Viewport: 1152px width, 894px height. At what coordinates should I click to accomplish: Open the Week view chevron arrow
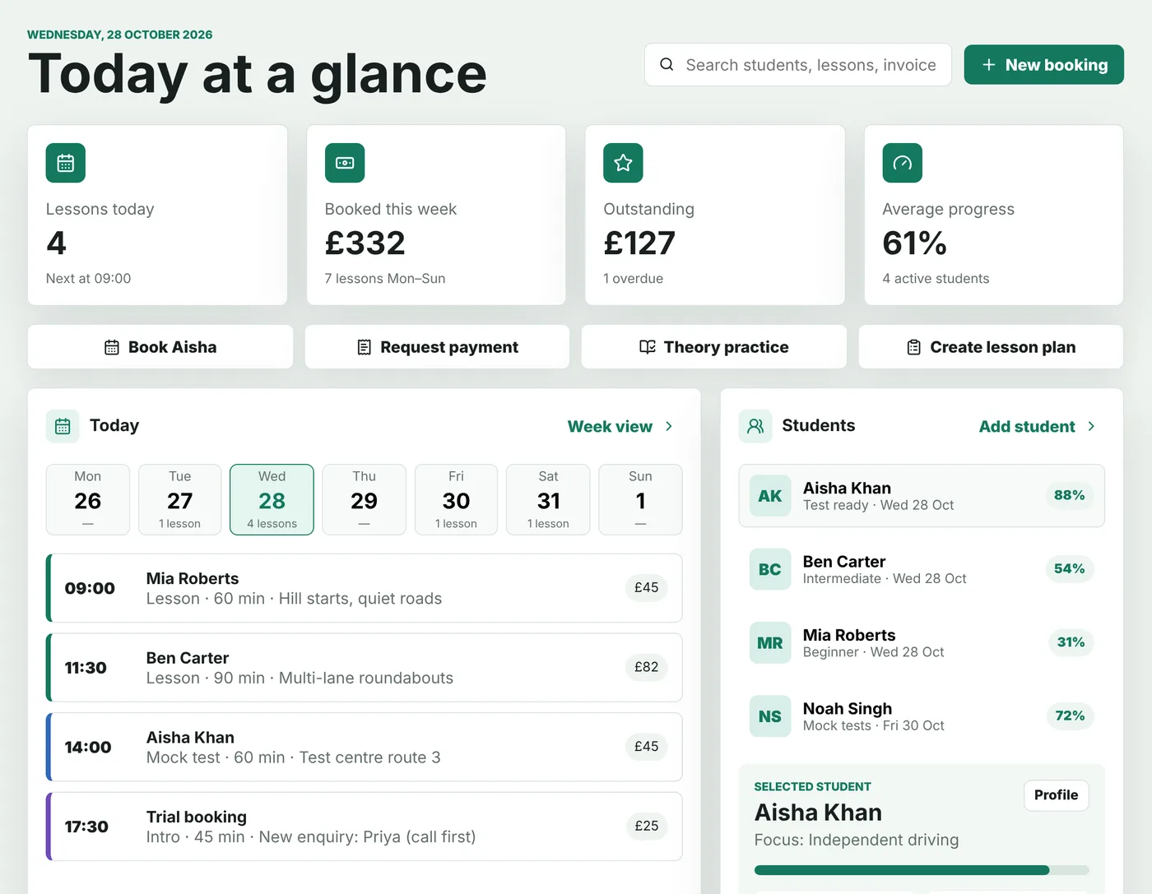[x=669, y=426]
